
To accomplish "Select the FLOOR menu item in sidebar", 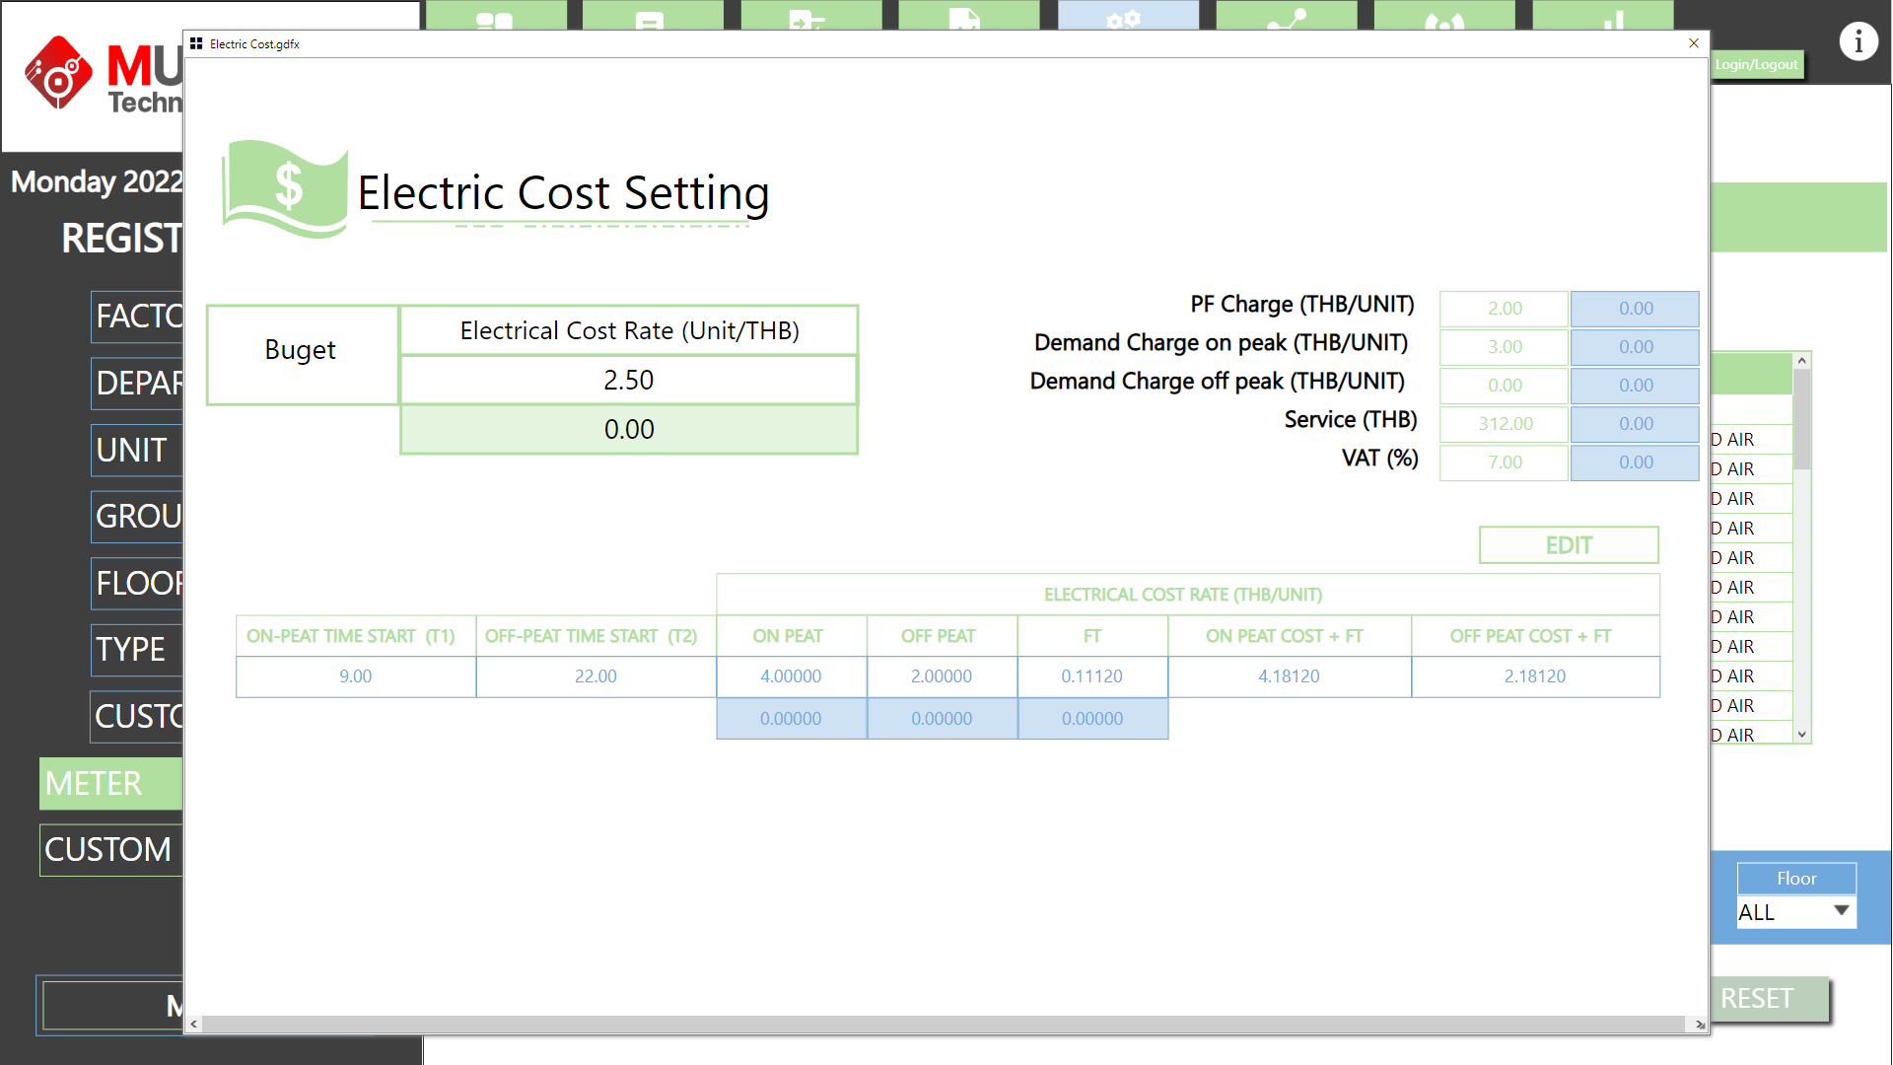I will click(x=137, y=583).
